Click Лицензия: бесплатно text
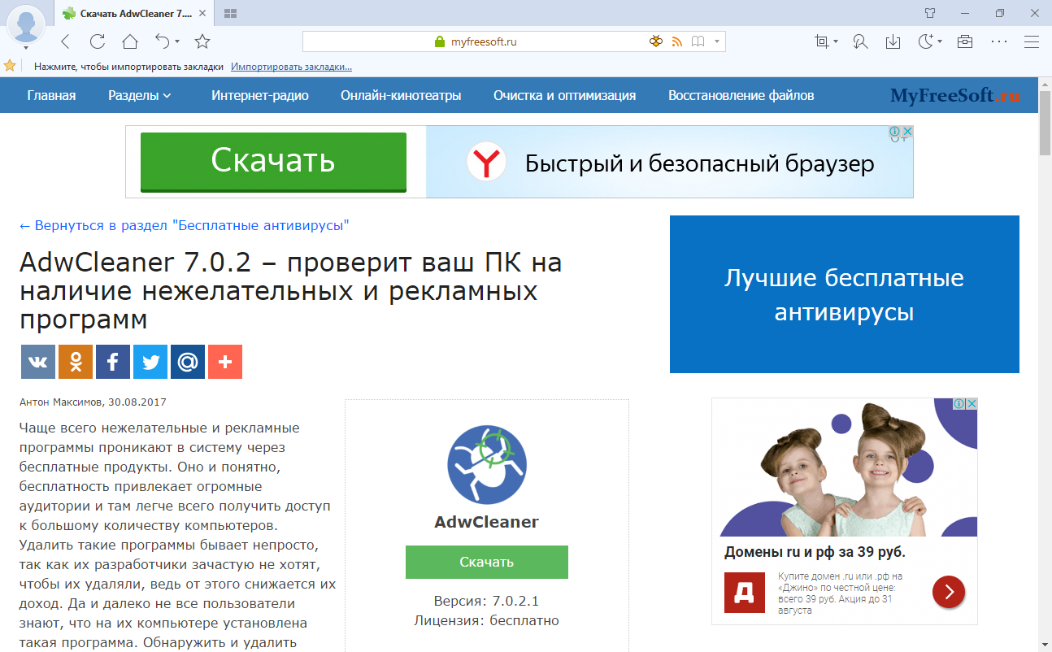This screenshot has width=1052, height=652. click(x=487, y=620)
